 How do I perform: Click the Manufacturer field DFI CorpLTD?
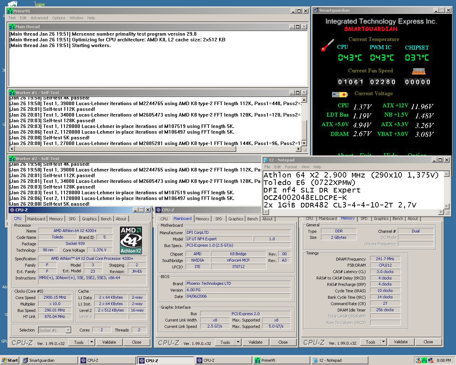238,232
